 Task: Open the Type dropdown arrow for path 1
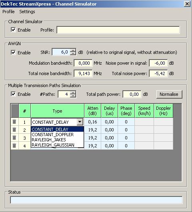80,122
